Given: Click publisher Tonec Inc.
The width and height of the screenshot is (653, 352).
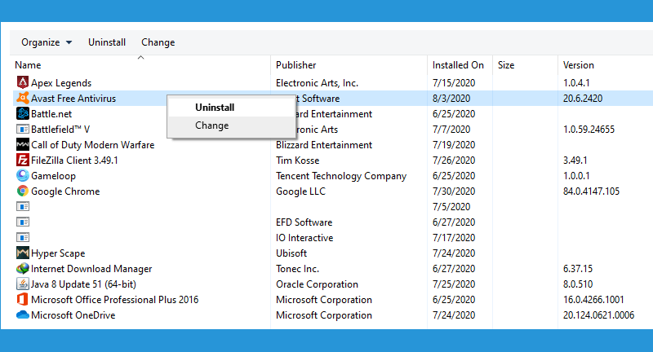Looking at the screenshot, I should pyautogui.click(x=297, y=269).
